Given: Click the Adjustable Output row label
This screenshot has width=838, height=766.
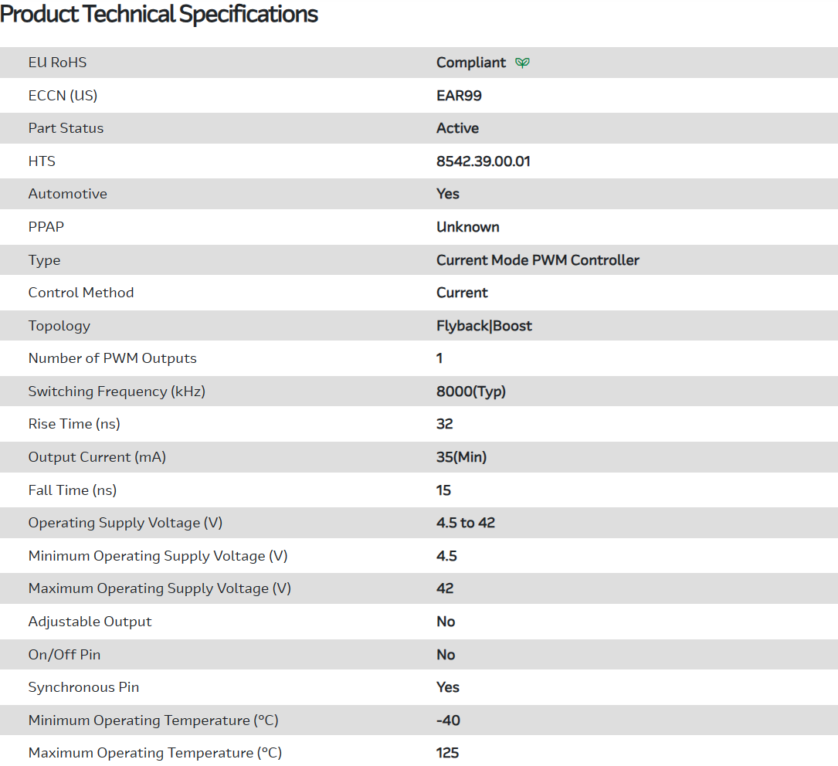Looking at the screenshot, I should pyautogui.click(x=90, y=622).
